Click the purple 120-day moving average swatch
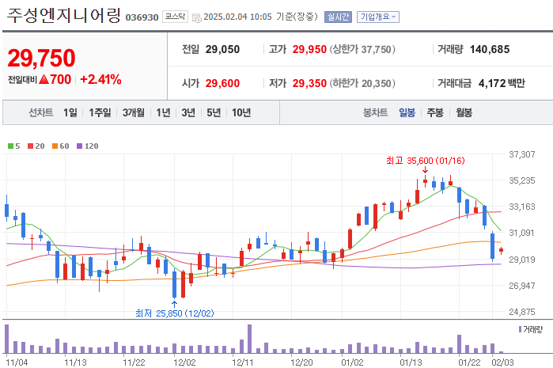 click(80, 146)
